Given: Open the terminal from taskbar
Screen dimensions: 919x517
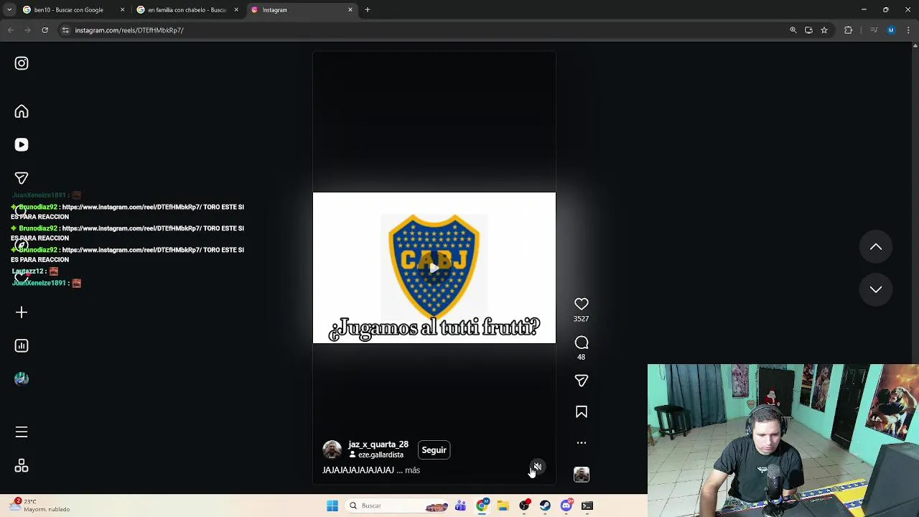Looking at the screenshot, I should coord(587,506).
